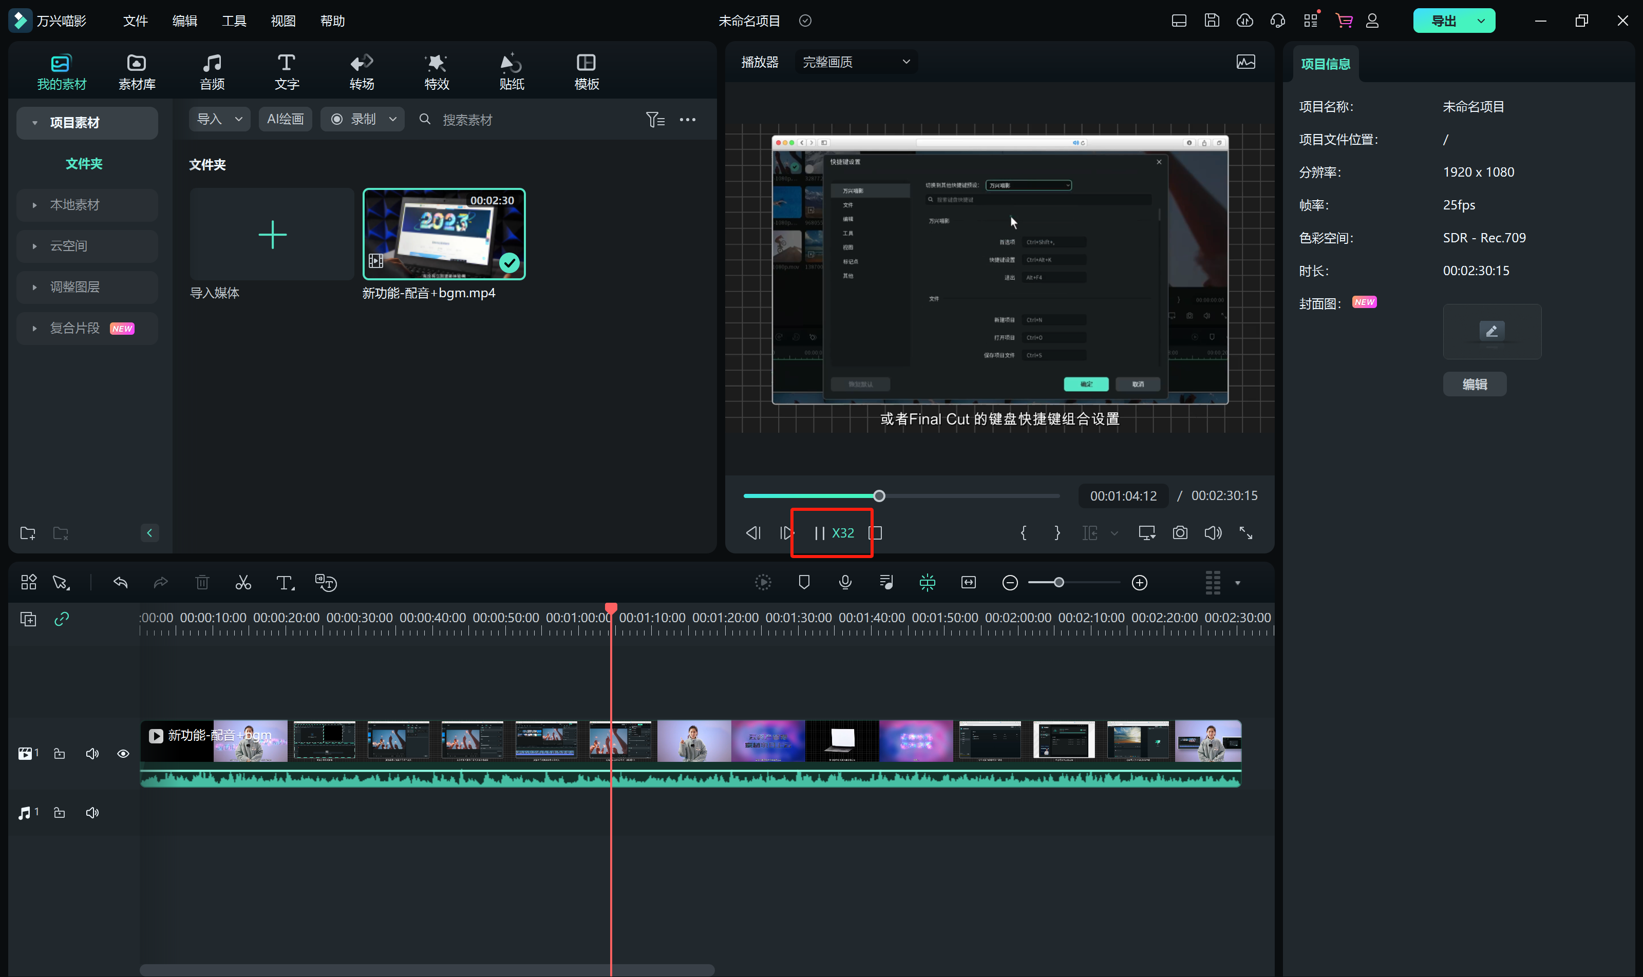The image size is (1643, 977).
Task: Hide video track 1 with the eye icon
Action: point(123,753)
